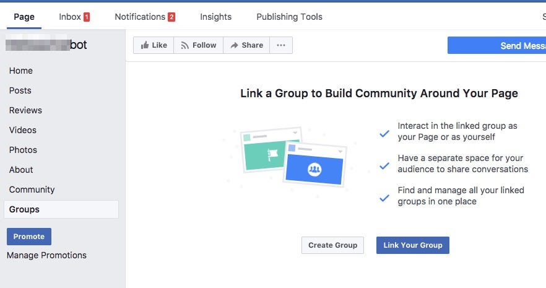Image resolution: width=546 pixels, height=288 pixels.
Task: Click the 'Find and manage all your linked' text
Action: point(461,196)
